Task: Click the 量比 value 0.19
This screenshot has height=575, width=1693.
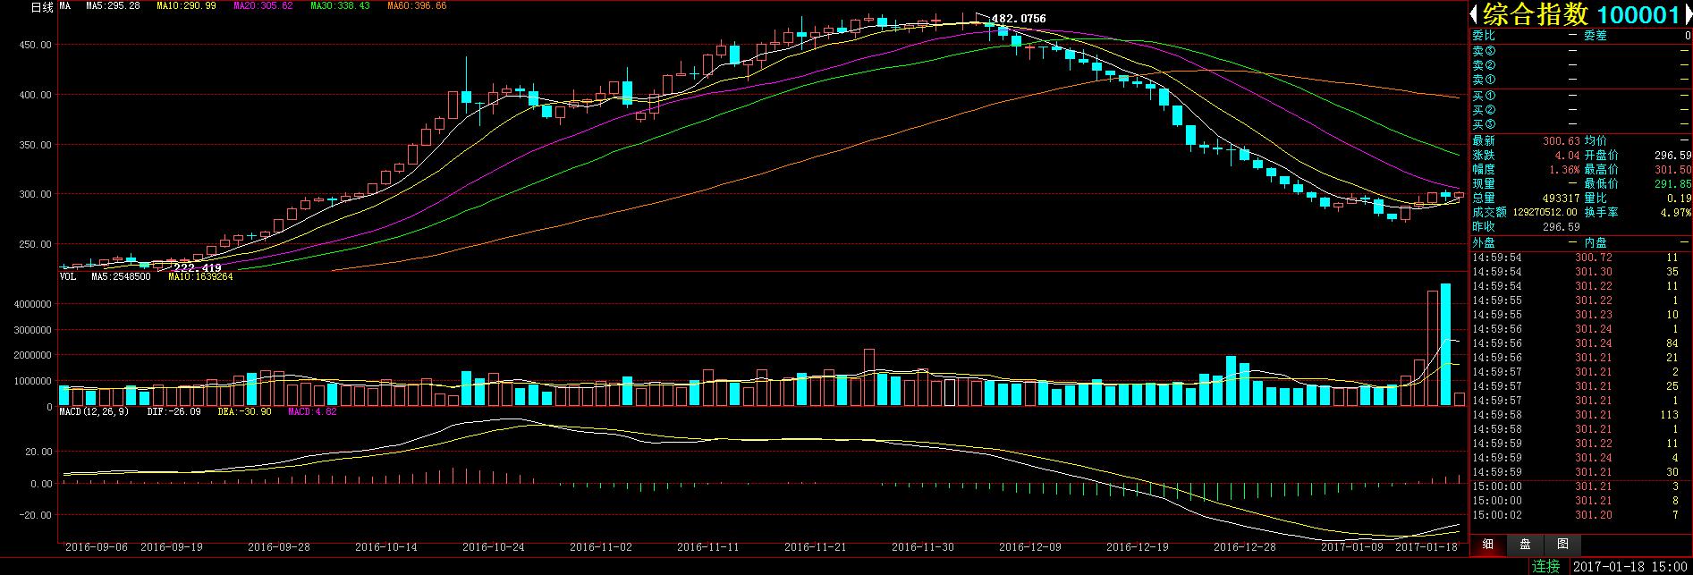Action: coord(1679,198)
